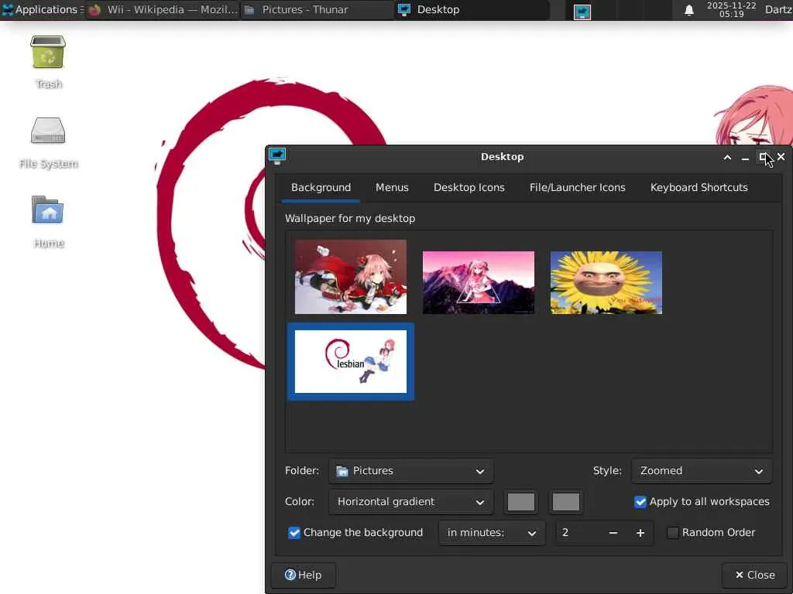This screenshot has width=793, height=594.
Task: Roll up the Desktop dialog with the shade arrow
Action: 727,157
